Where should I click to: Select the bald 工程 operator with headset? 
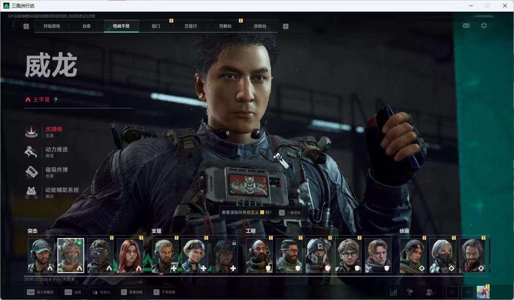(x=259, y=256)
